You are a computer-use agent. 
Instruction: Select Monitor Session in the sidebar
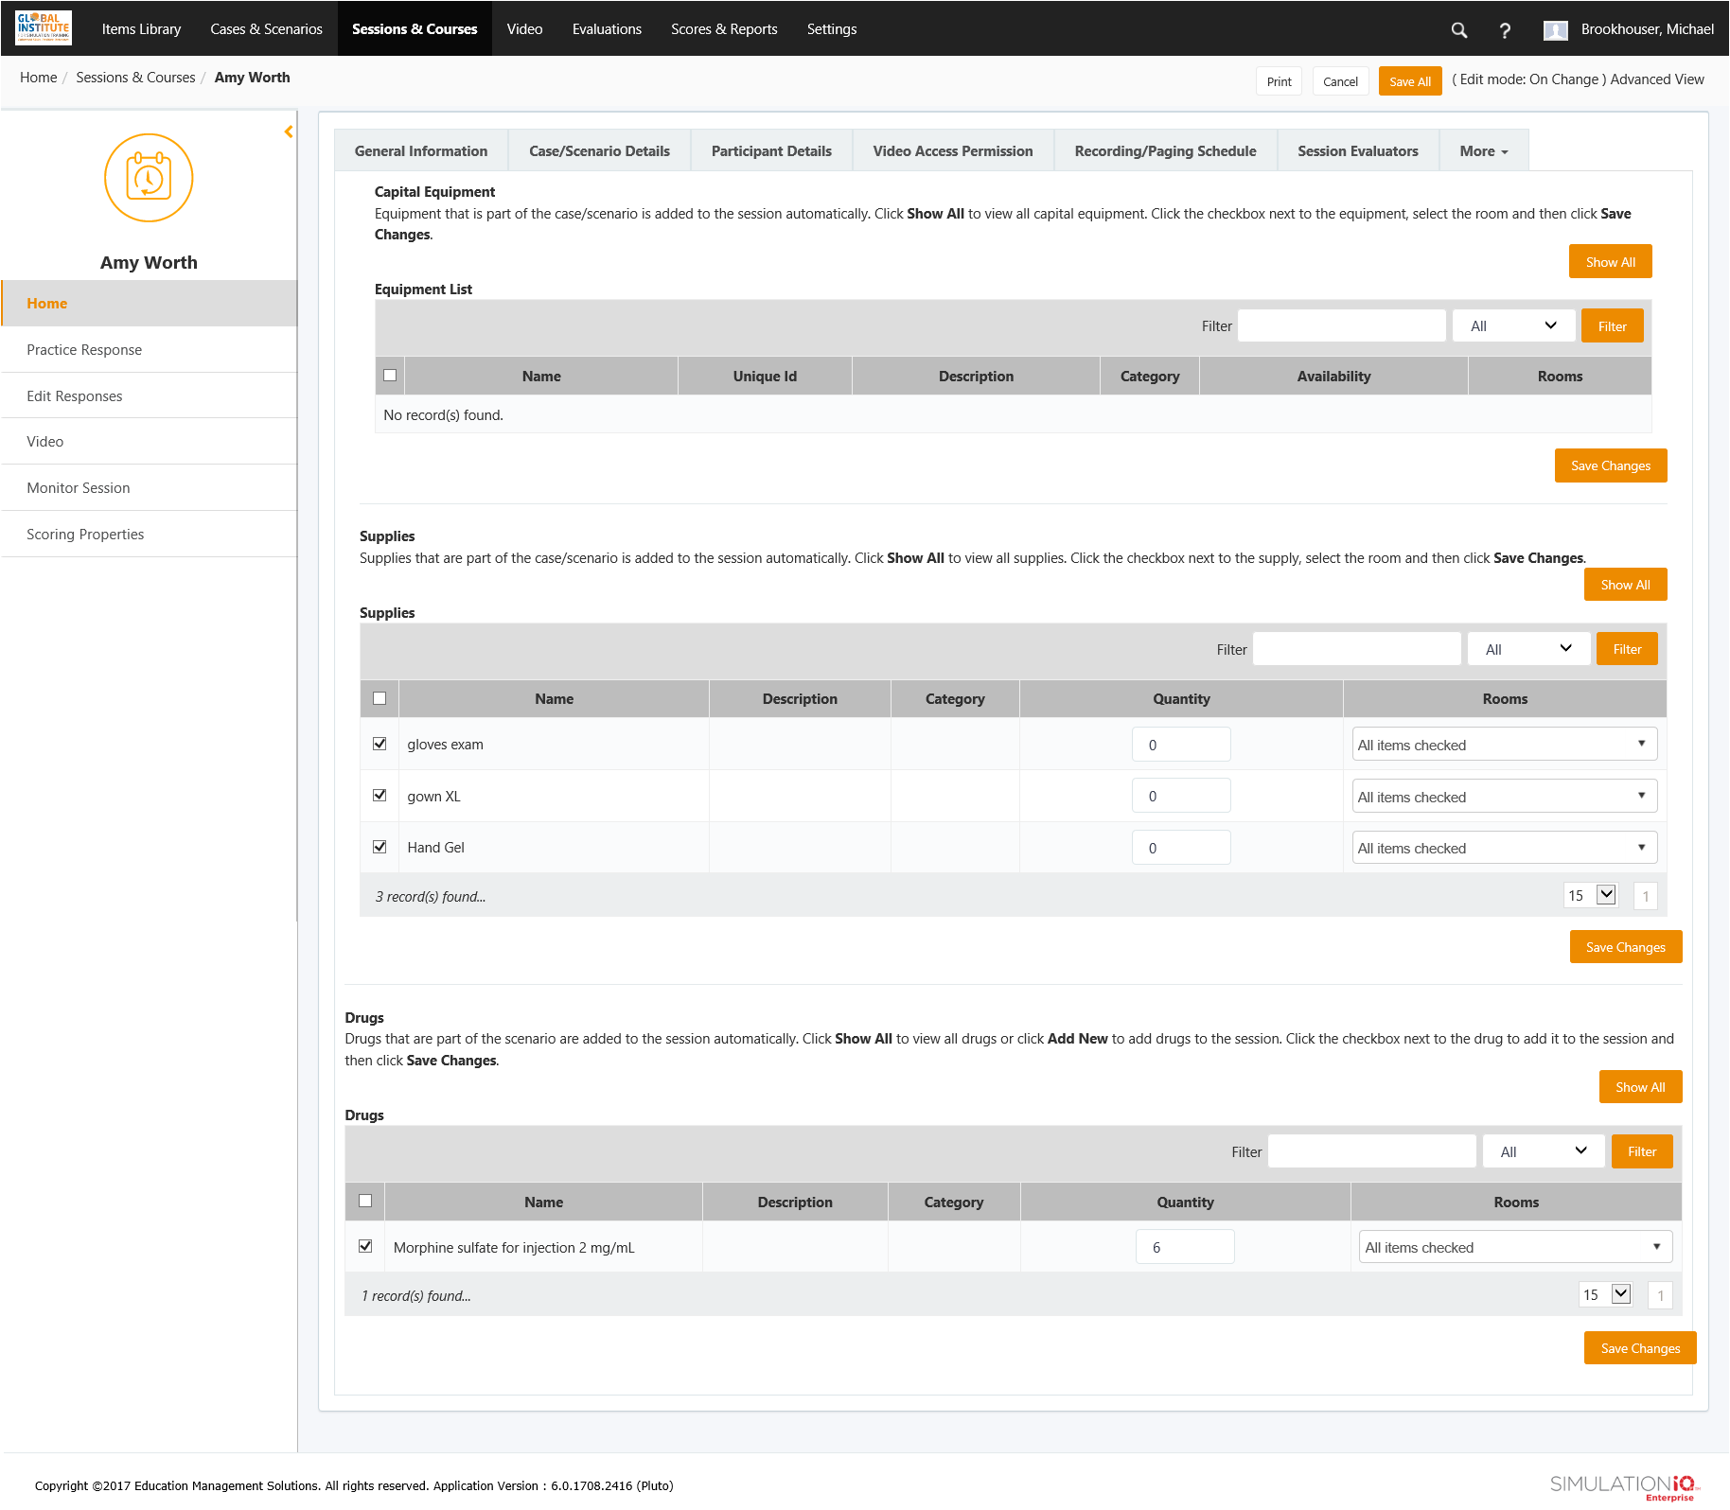pyautogui.click(x=79, y=488)
